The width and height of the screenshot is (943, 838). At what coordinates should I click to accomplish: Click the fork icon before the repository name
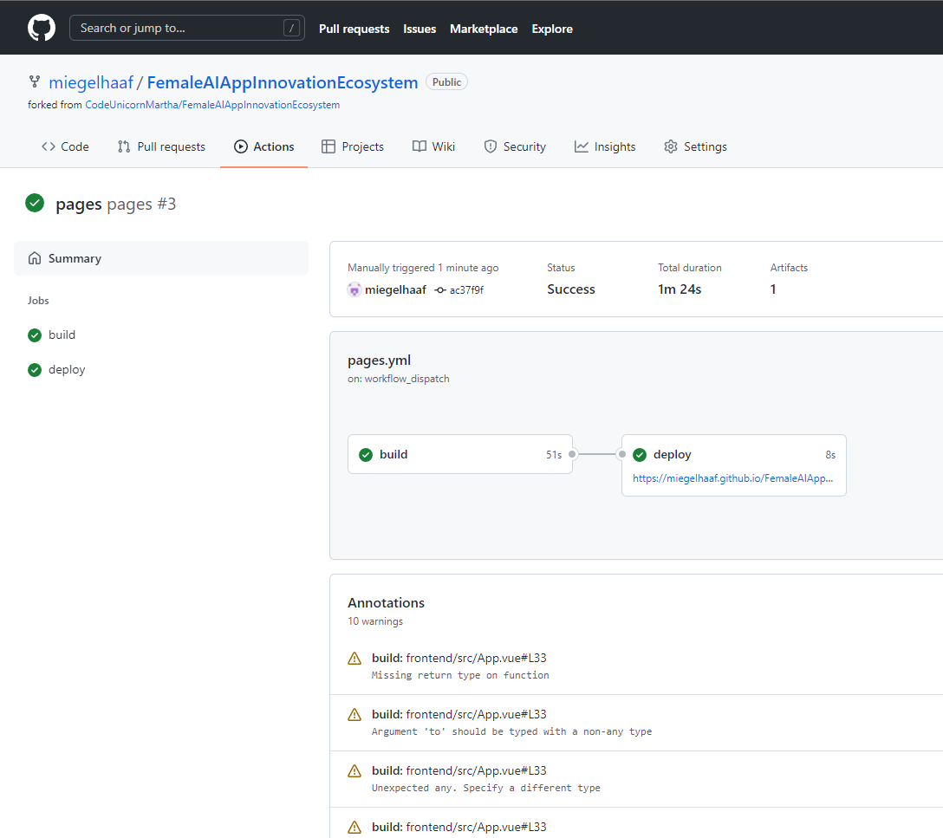point(33,81)
